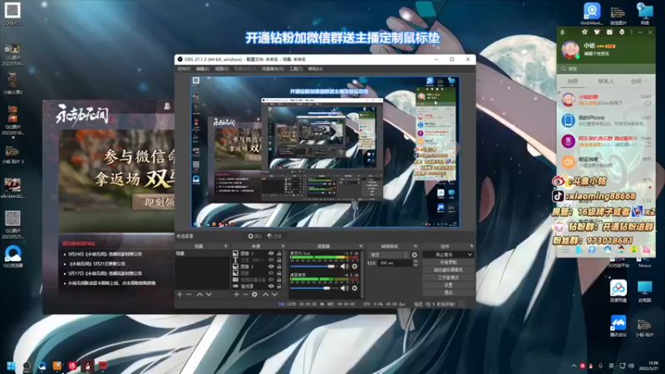Screen dimensions: 665x374
Task: Toggle visibility of 文本 (GDI+) source
Action: pos(271,260)
